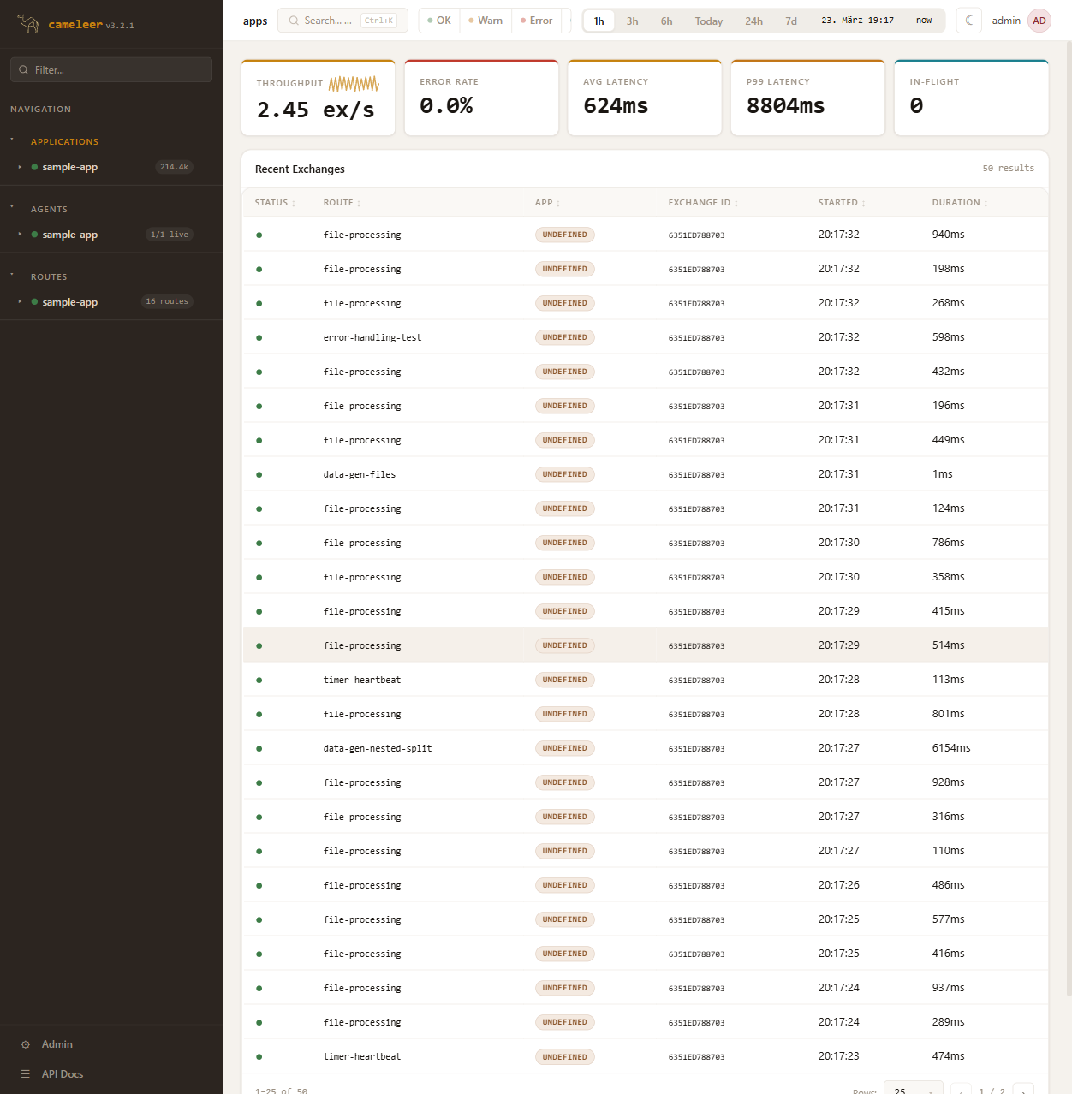This screenshot has height=1094, width=1072.
Task: Select the Today time range
Action: [x=708, y=21]
